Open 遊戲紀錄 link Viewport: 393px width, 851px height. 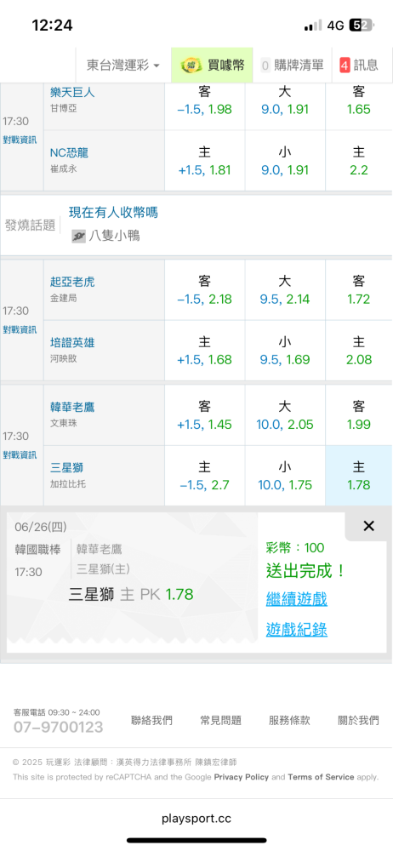point(296,630)
